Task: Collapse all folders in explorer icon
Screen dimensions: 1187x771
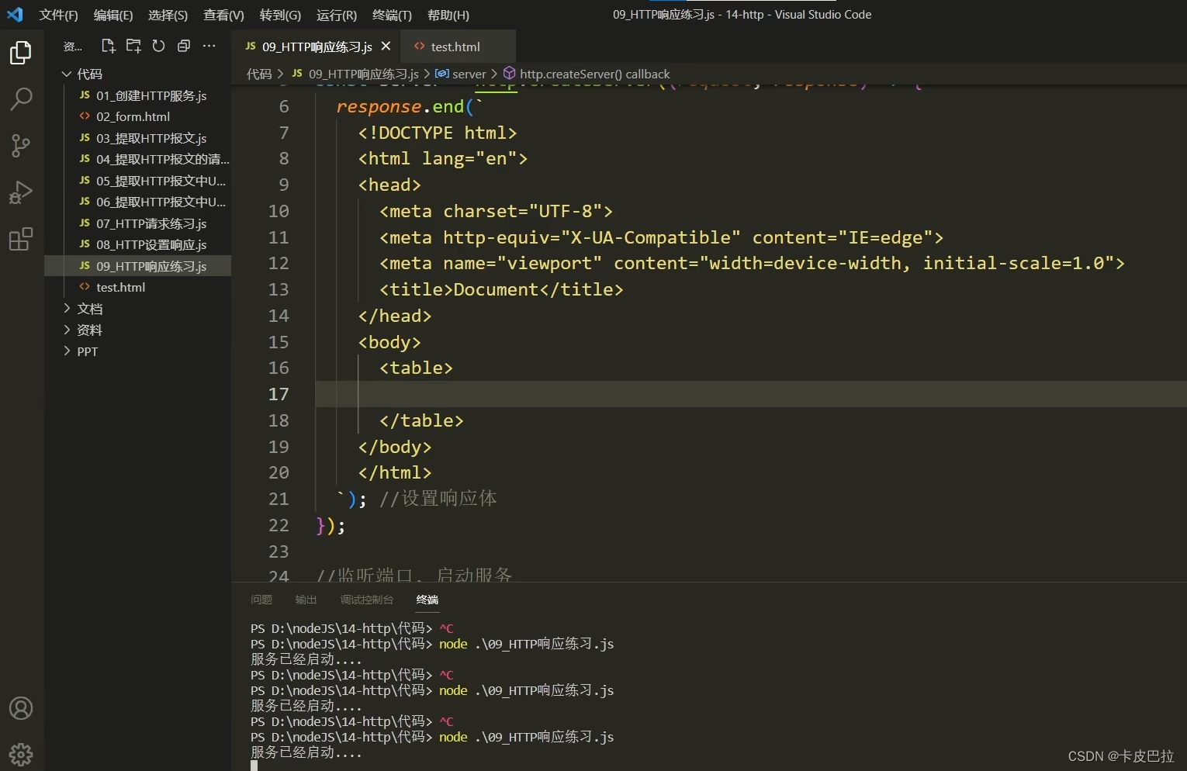Action: tap(184, 47)
